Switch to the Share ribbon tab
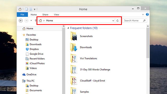 point(45,15)
